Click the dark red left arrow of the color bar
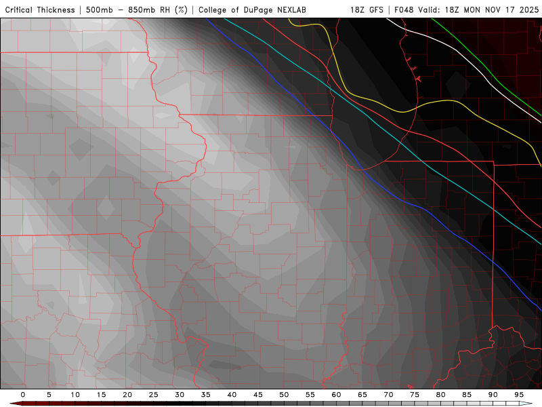The width and height of the screenshot is (542, 407). pyautogui.click(x=15, y=404)
